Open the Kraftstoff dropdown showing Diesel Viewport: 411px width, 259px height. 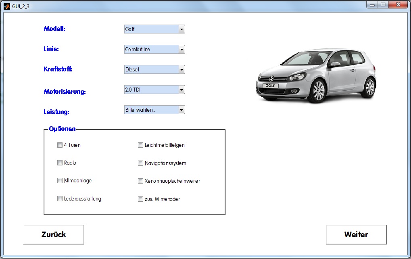(154, 70)
